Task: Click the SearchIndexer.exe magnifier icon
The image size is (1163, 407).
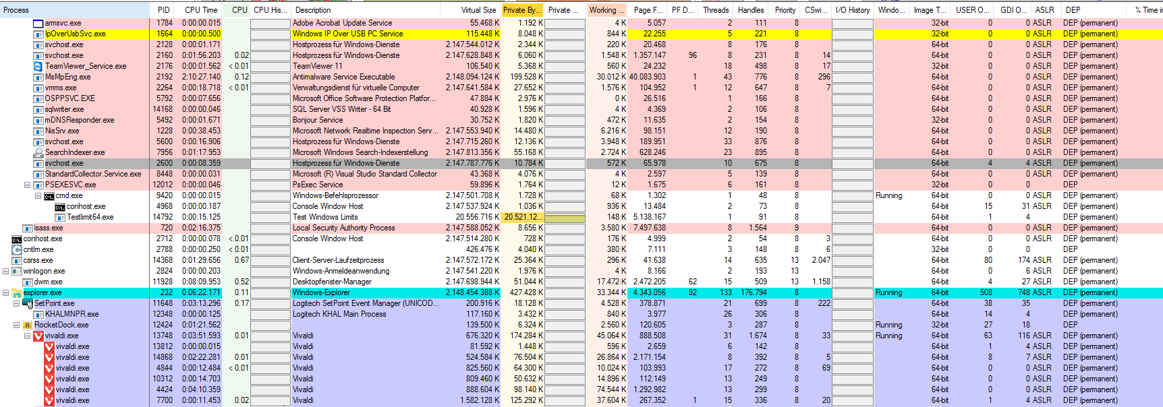Action: 38,152
